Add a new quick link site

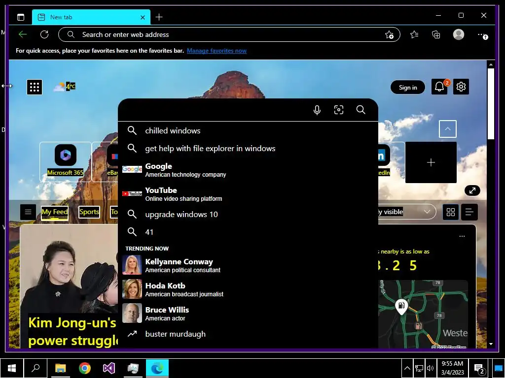coord(431,162)
